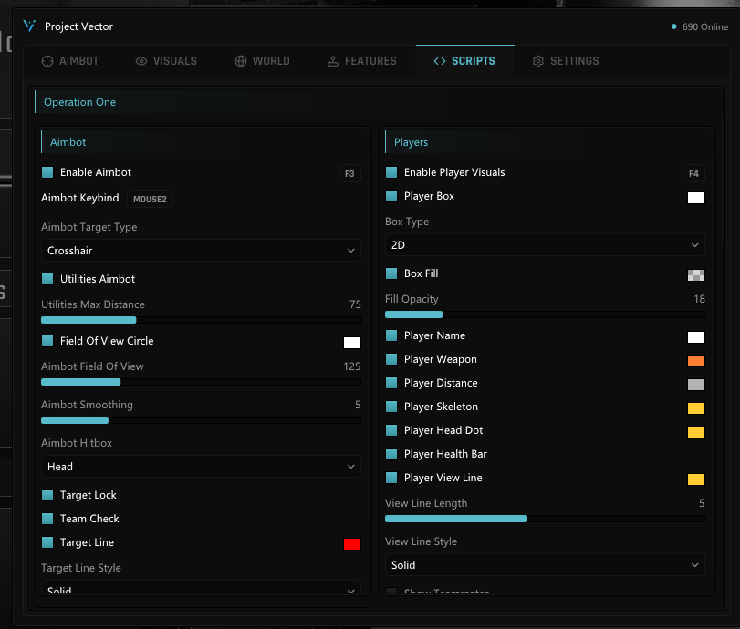The height and width of the screenshot is (629, 740).
Task: Click the gear icon on the Settings tab
Action: (538, 61)
